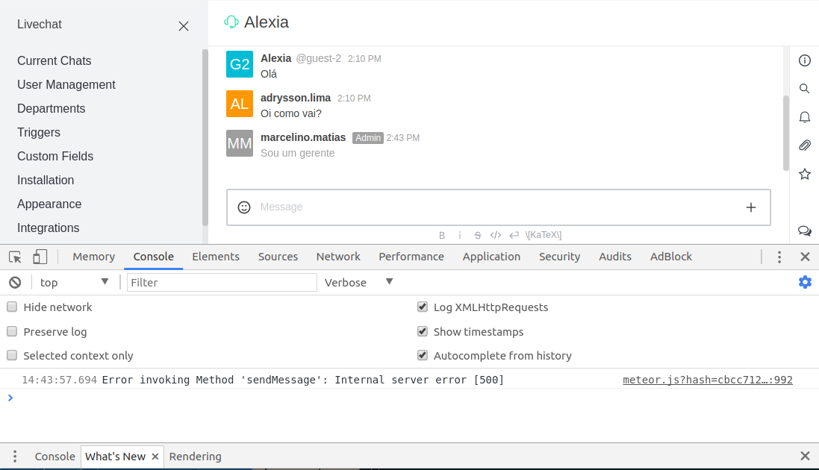Switch to the Elements tab

click(216, 257)
